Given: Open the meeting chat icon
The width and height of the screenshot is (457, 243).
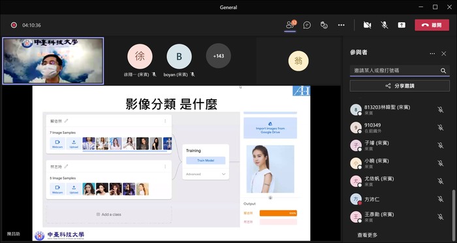Looking at the screenshot, I should tap(307, 25).
